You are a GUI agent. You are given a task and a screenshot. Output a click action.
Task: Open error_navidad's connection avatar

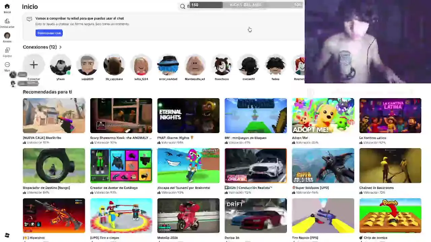[x=168, y=65]
